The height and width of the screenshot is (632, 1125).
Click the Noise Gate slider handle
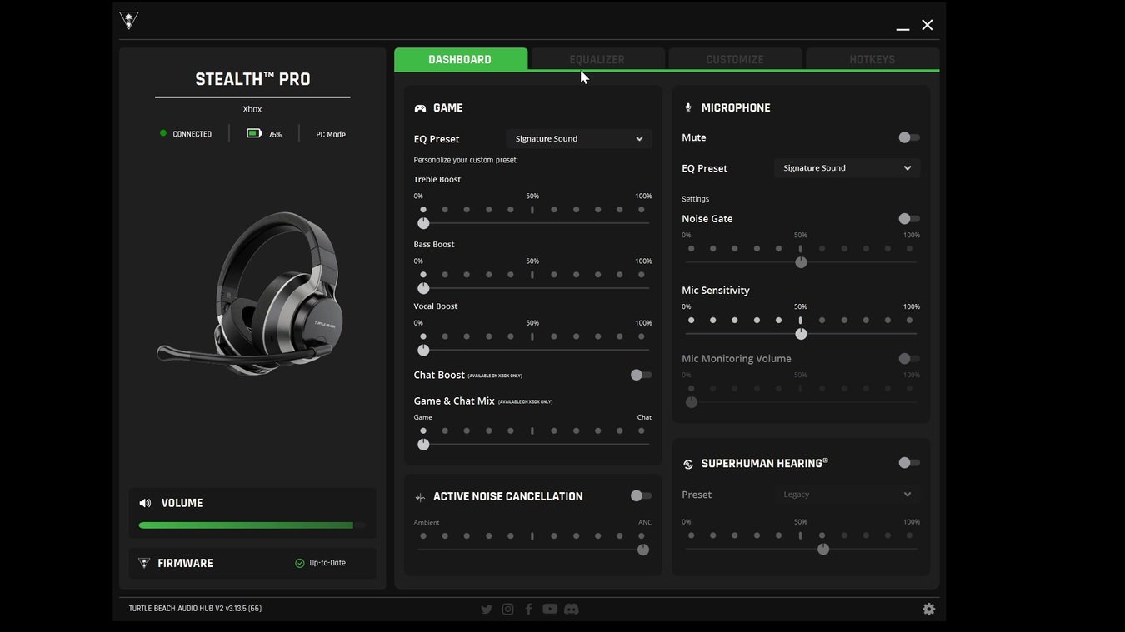point(801,262)
